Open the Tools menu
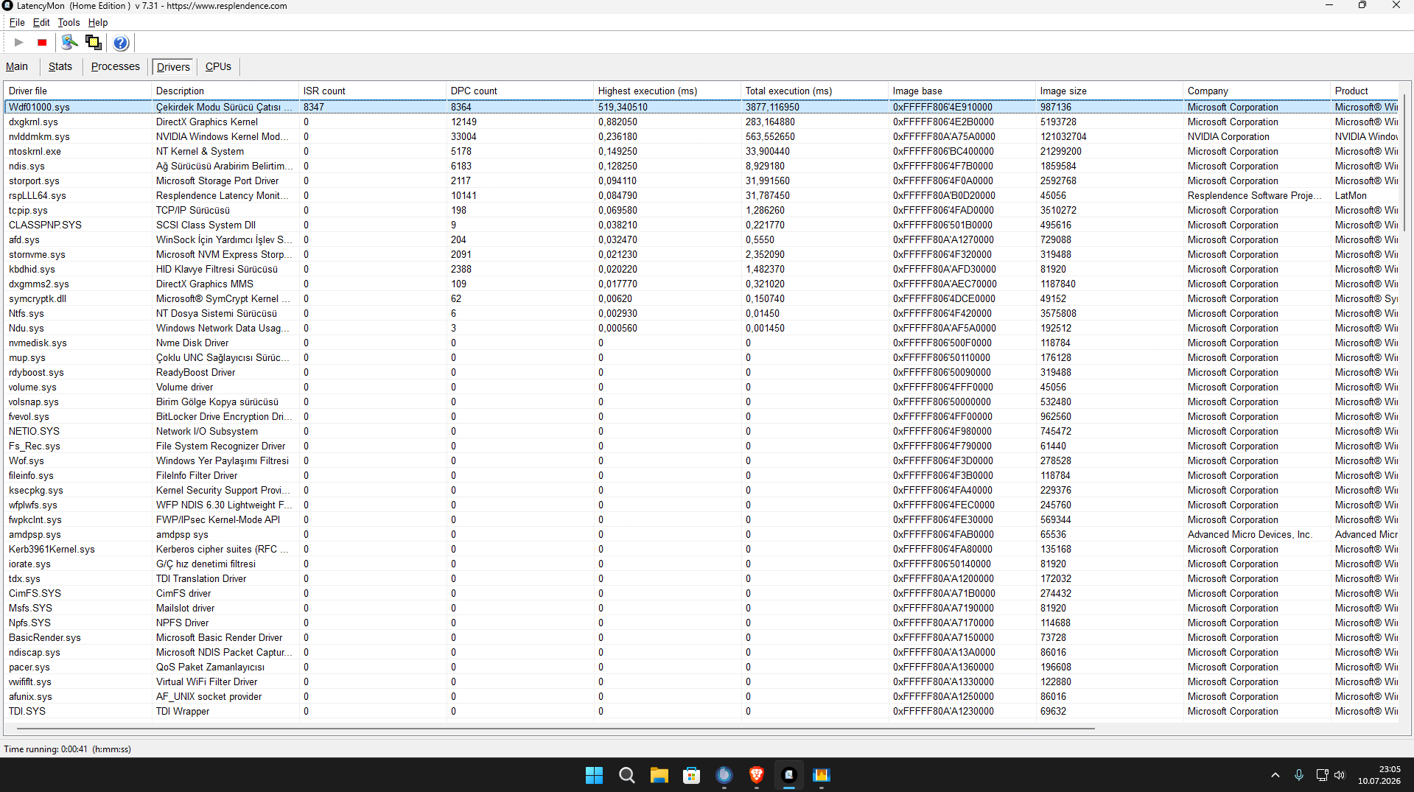The image size is (1414, 792). [69, 22]
